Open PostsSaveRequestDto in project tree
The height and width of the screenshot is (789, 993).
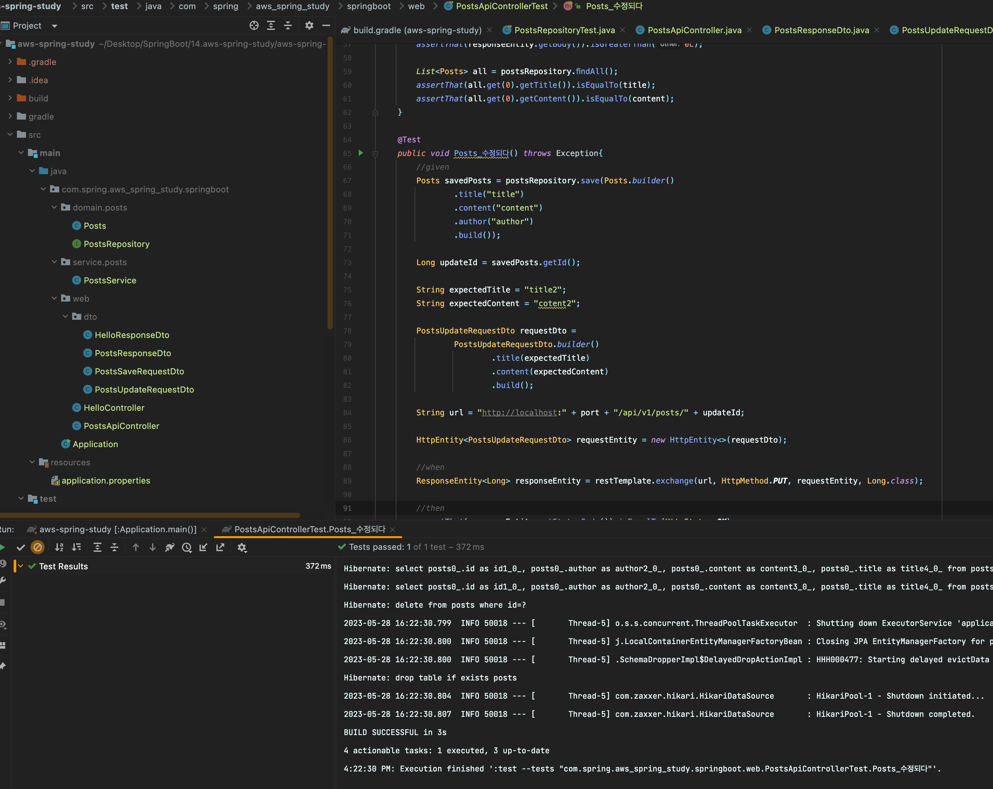139,371
